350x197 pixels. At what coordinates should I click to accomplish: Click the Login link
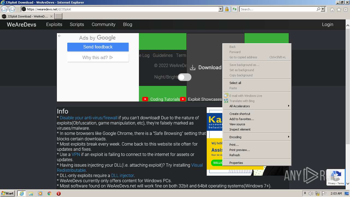(x=327, y=24)
